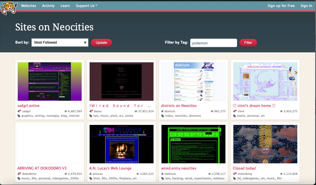Viewport: 316px width, 185px height.
Task: Open the sadgrl.online site link
Action: [x=28, y=106]
